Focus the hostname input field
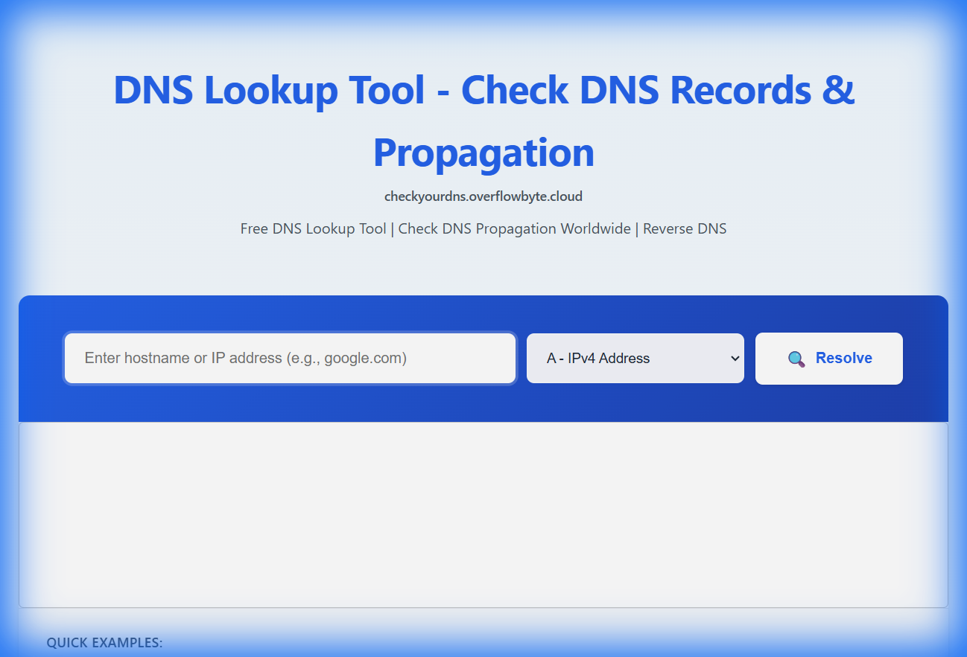 click(x=290, y=358)
